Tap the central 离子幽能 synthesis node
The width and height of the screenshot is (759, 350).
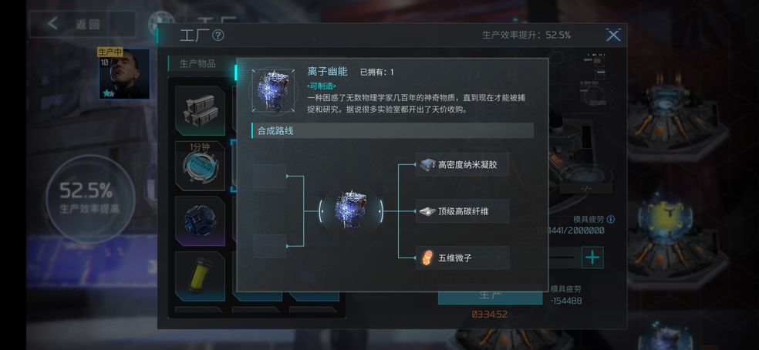[x=351, y=211]
